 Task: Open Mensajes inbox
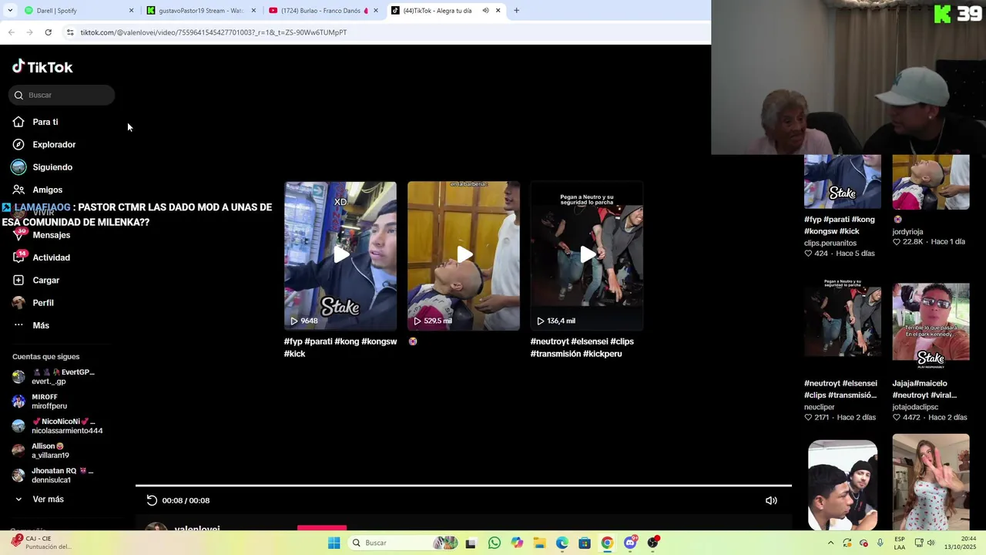coord(42,235)
